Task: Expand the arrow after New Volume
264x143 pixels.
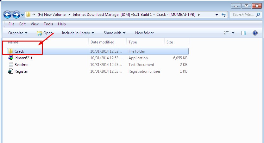Action: point(69,15)
